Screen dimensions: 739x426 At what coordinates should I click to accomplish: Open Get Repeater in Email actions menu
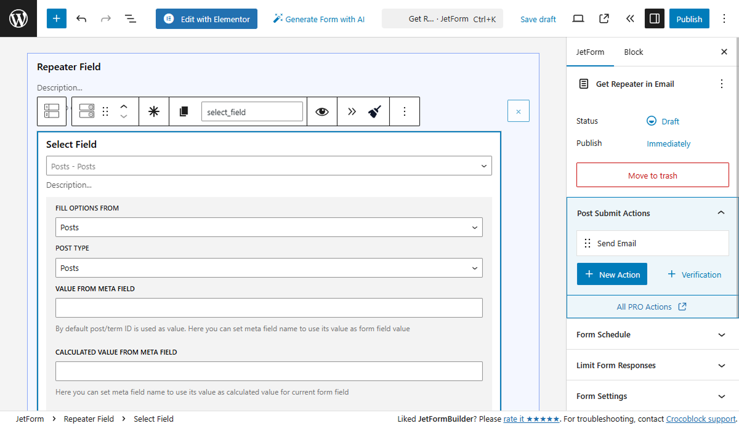(722, 84)
